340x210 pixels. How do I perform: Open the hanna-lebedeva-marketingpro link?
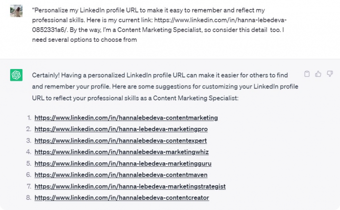[121, 129]
